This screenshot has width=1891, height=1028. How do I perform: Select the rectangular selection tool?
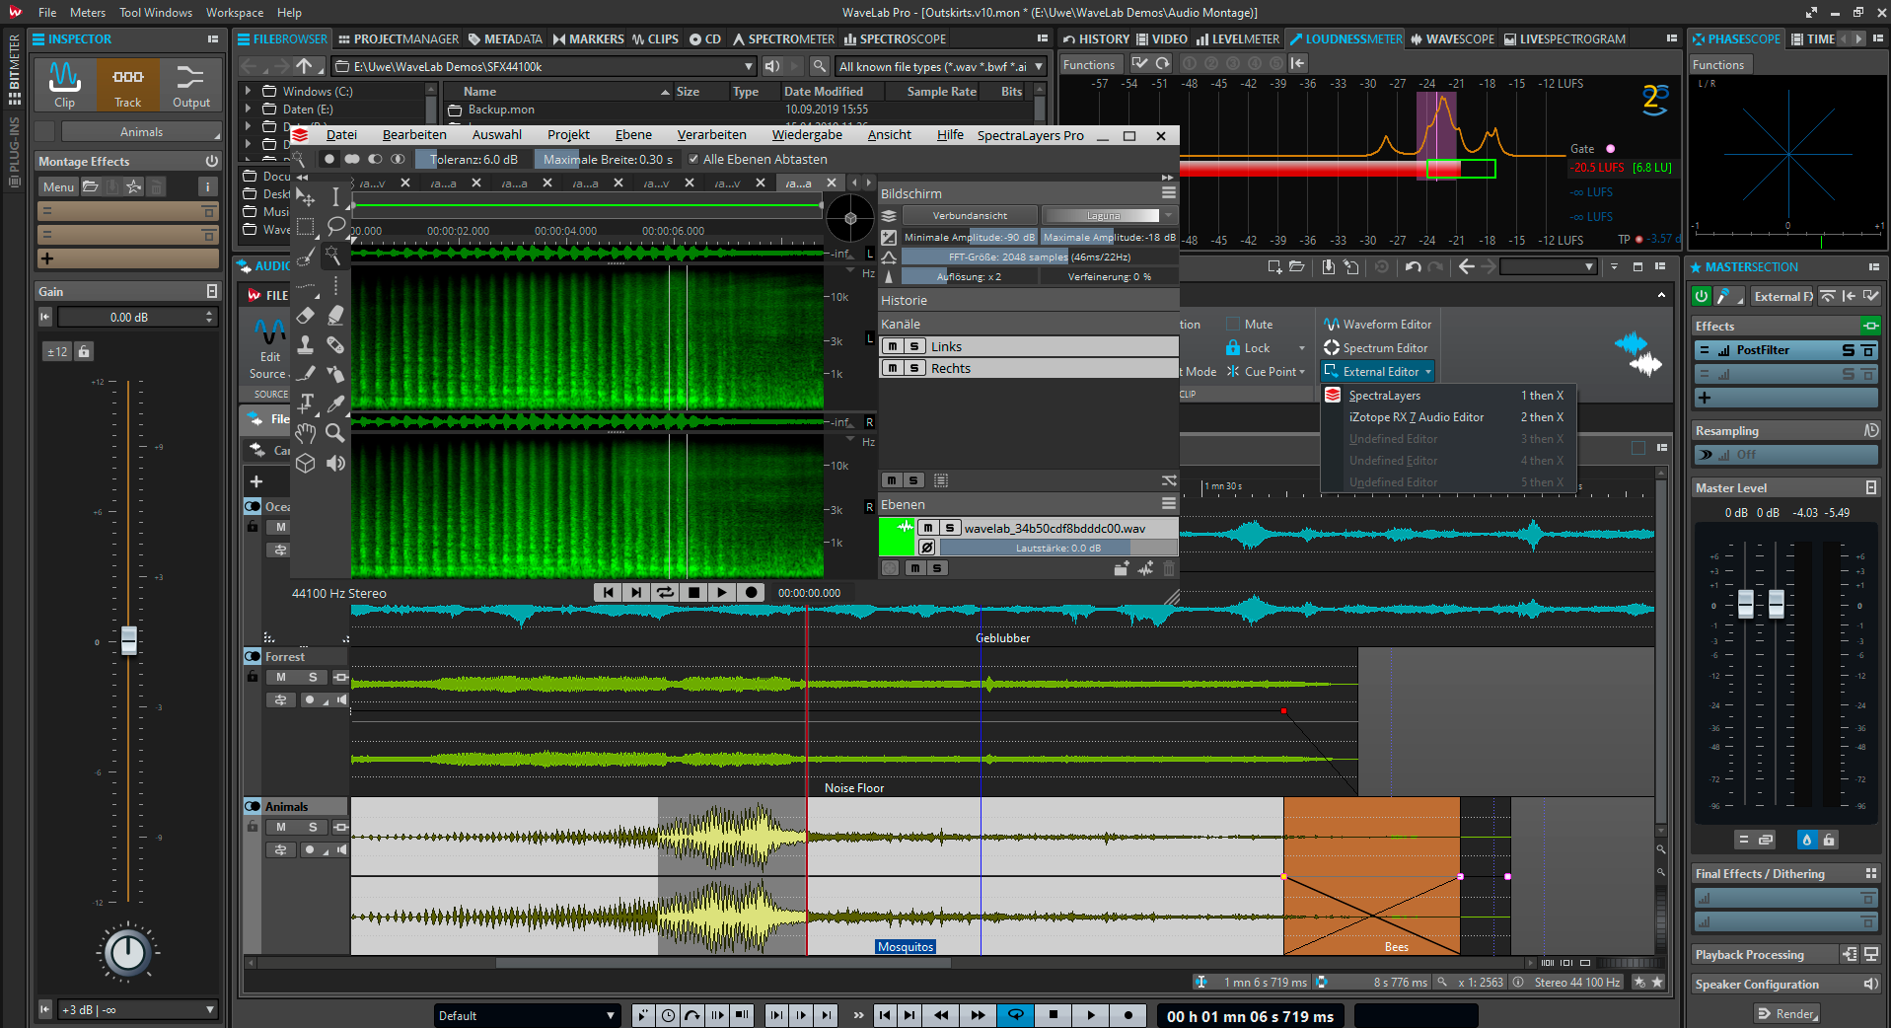pyautogui.click(x=306, y=227)
